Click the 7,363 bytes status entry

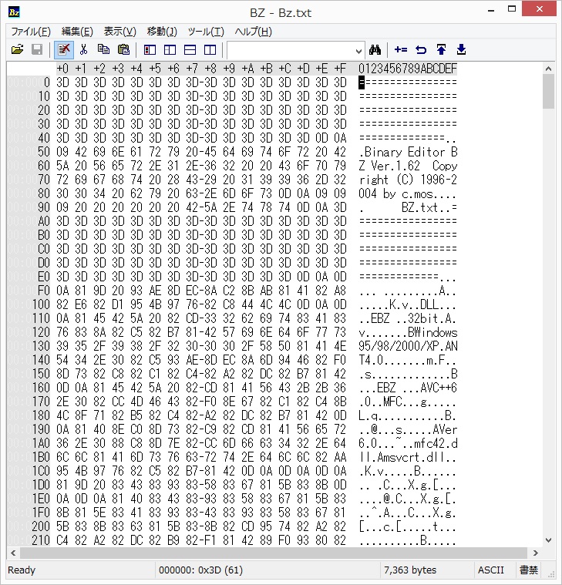click(x=410, y=570)
